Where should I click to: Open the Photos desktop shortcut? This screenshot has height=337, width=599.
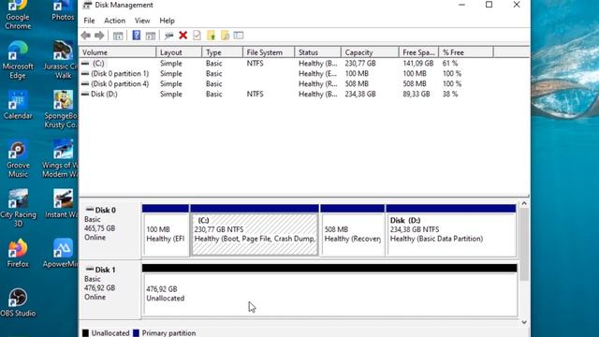63,11
